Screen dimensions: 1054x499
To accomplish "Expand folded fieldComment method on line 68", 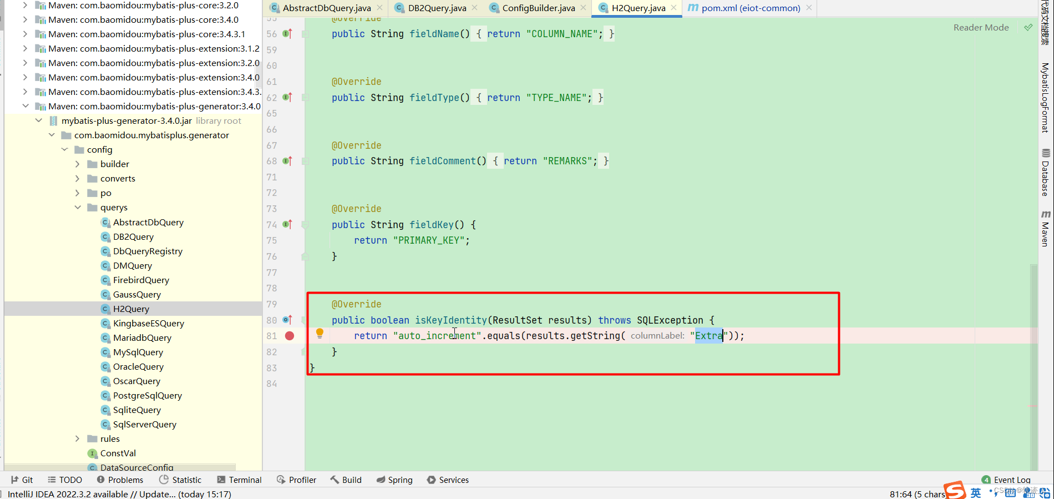I will point(305,161).
